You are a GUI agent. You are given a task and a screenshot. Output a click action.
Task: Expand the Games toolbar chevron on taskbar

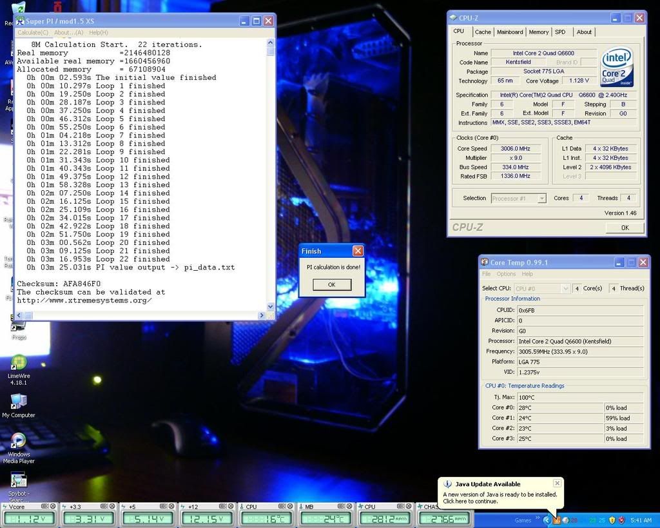click(538, 518)
